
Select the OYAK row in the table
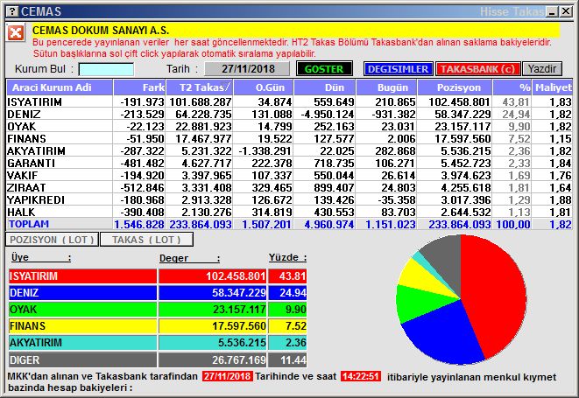289,126
